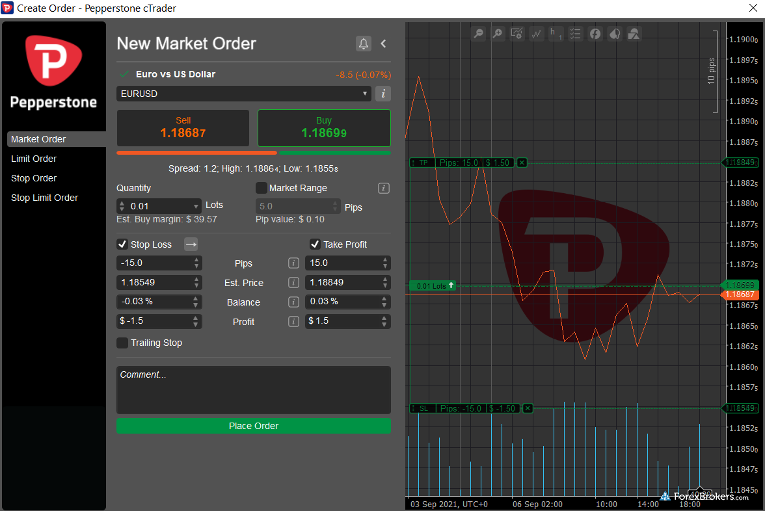Click Spread High Low info line

click(x=253, y=169)
